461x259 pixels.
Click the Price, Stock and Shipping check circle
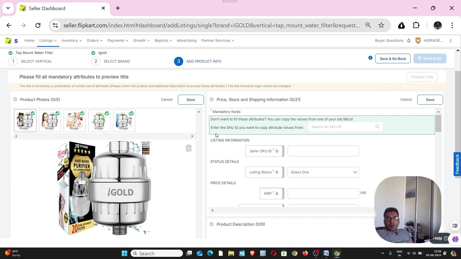(x=211, y=99)
